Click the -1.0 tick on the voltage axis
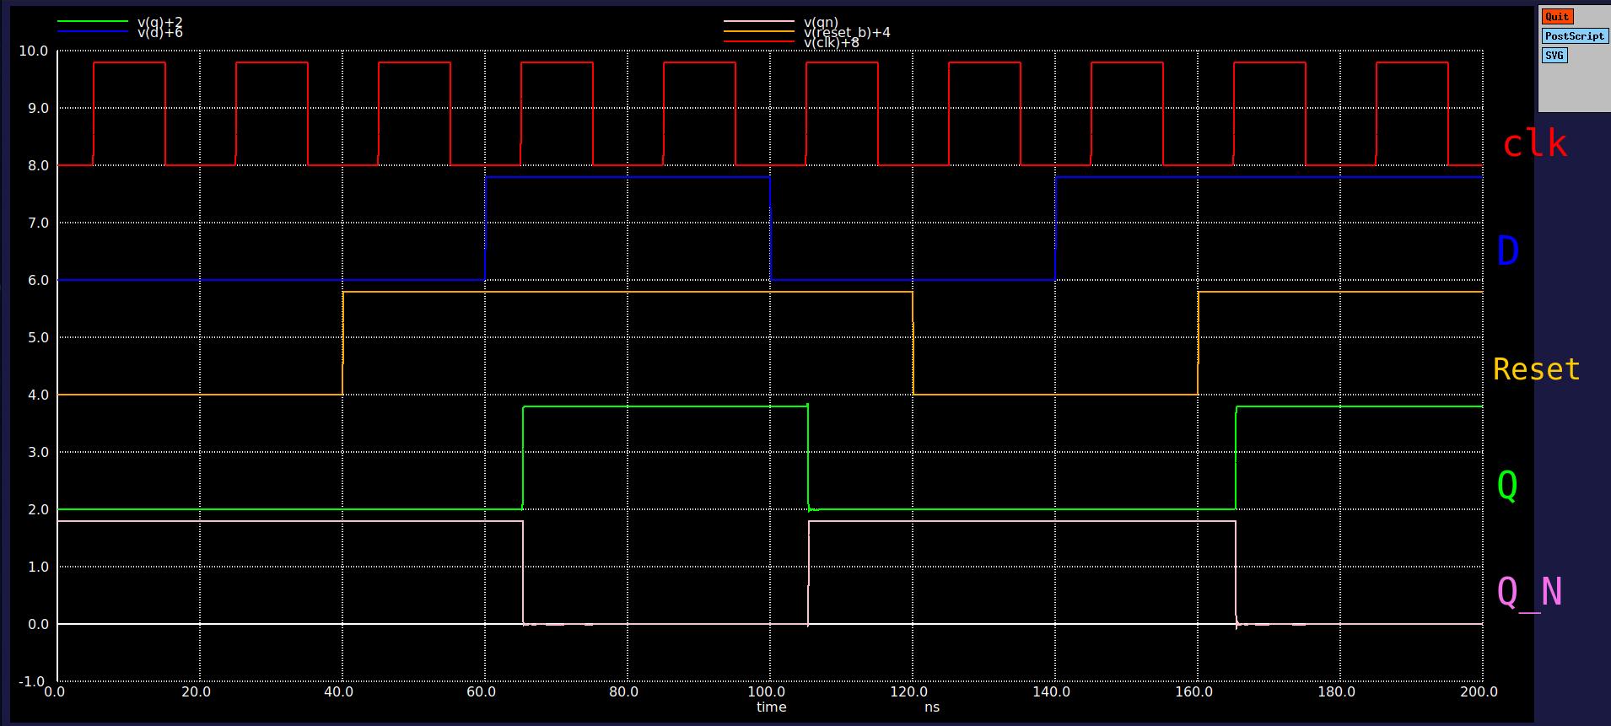1611x726 pixels. point(33,681)
